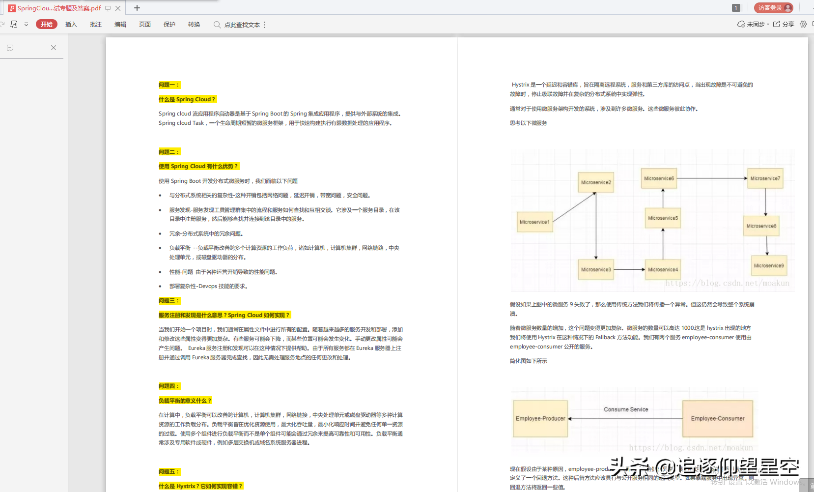The height and width of the screenshot is (492, 814).
Task: Open the 页面 menu tab
Action: point(145,25)
